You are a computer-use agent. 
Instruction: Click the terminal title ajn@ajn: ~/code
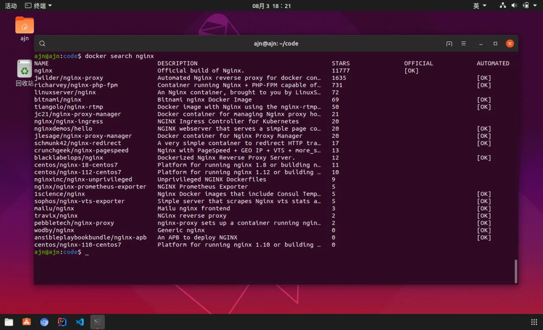pos(276,44)
